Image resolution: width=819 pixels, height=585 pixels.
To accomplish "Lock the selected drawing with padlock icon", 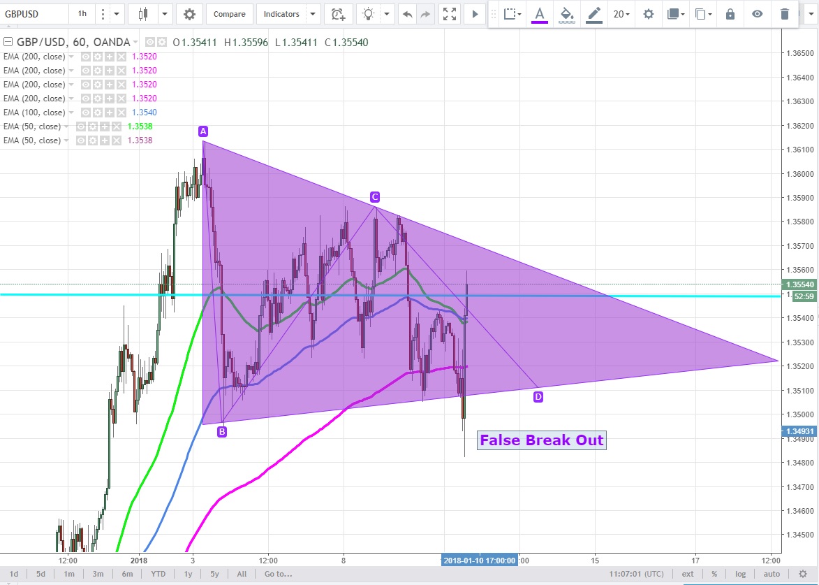I will [730, 14].
